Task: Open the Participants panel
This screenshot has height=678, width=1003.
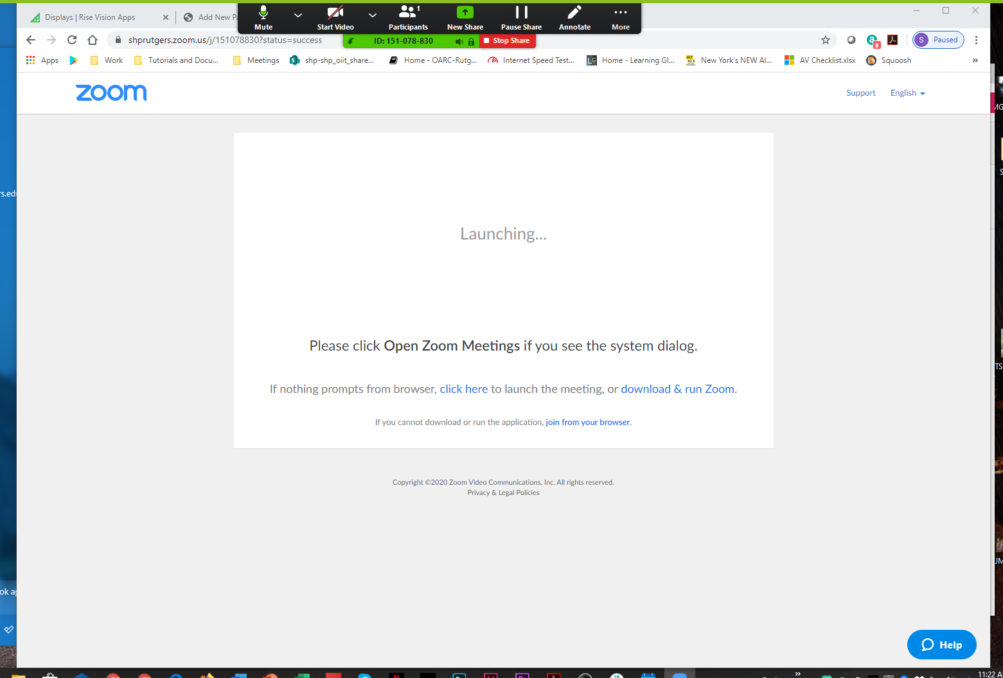Action: click(x=408, y=17)
